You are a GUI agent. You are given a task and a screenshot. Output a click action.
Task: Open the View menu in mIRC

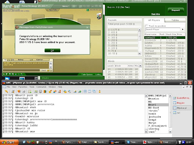tap(14, 87)
